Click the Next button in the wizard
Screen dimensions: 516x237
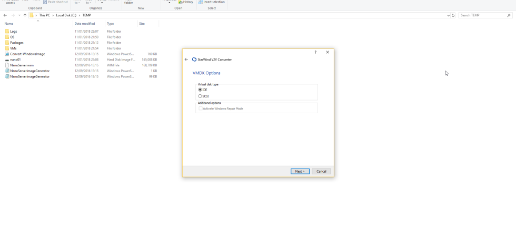[x=300, y=171]
